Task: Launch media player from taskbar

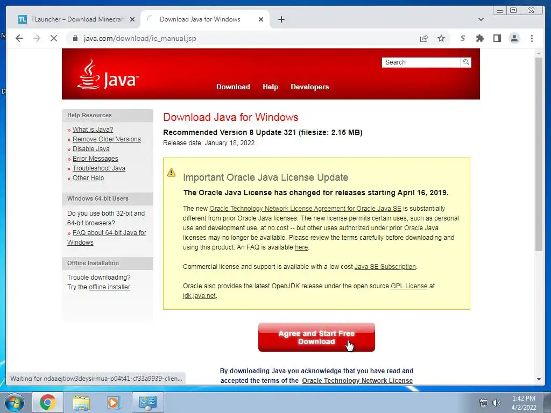Action: 114,402
